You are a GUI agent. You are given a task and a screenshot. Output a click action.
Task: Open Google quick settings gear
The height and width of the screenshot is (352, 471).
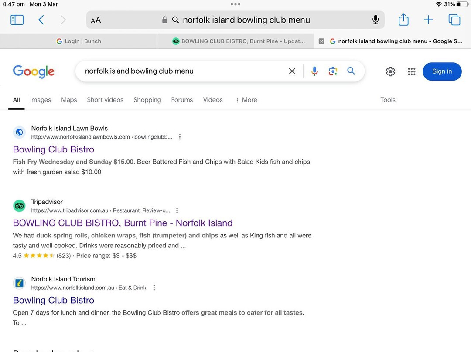pos(390,71)
